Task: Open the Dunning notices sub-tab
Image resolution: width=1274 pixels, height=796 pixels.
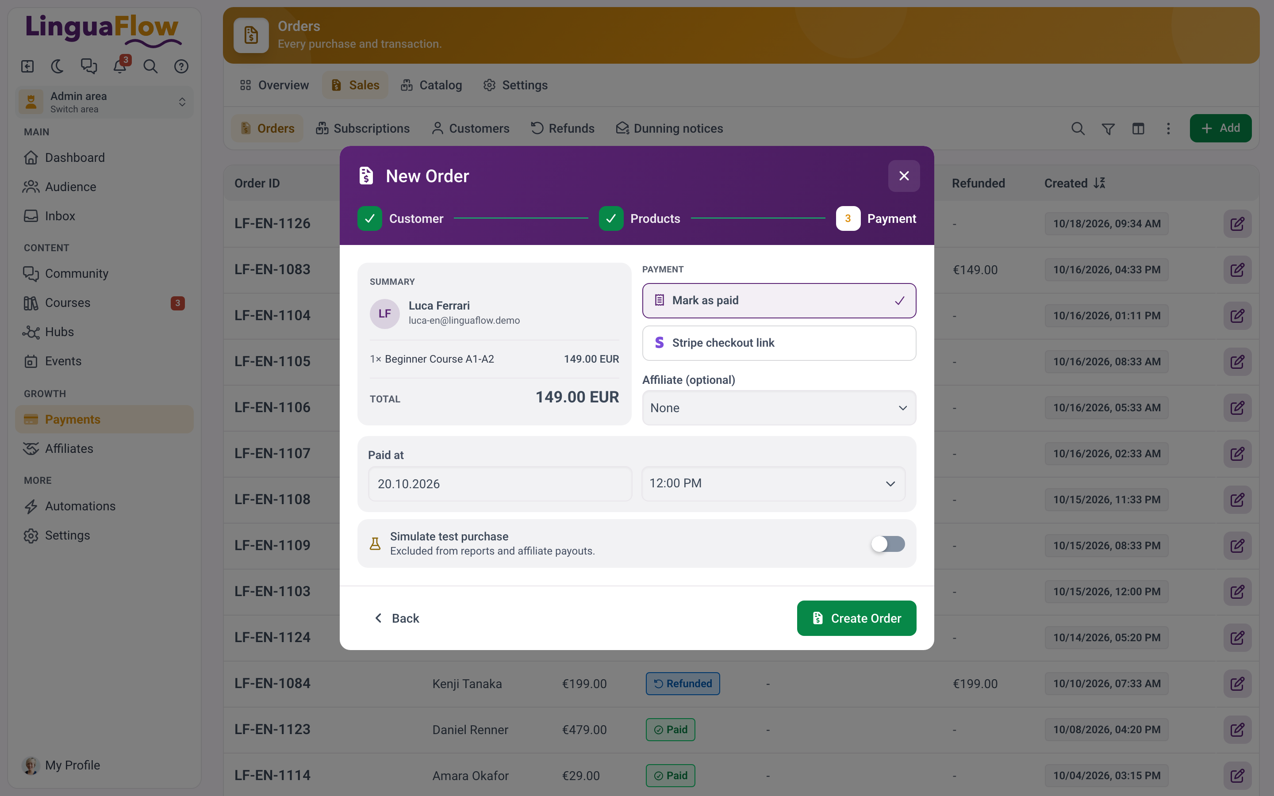Action: point(670,128)
